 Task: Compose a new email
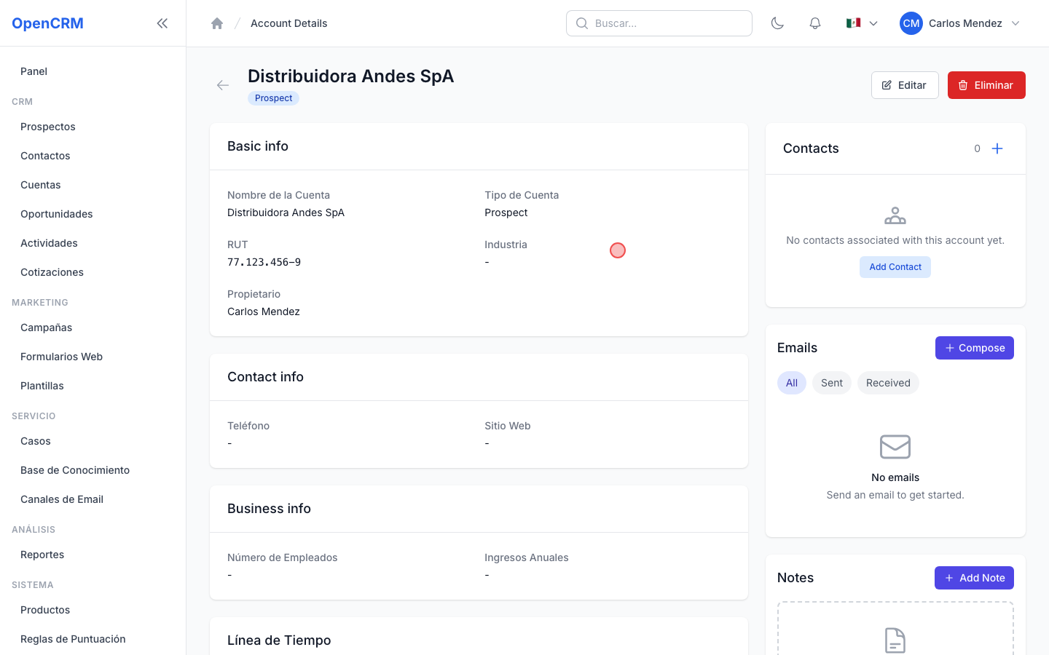pos(975,348)
